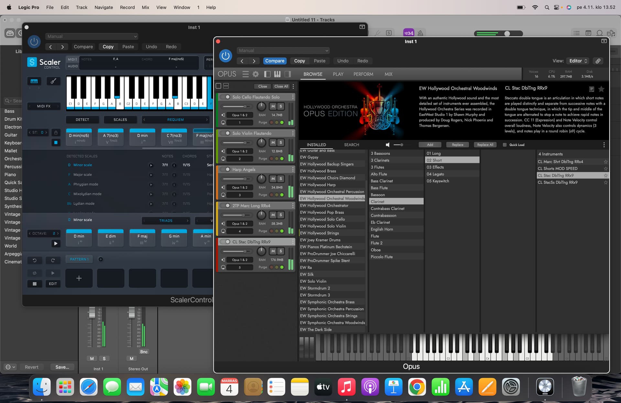Enable the Quick Load checkbox
Image resolution: width=621 pixels, height=403 pixels.
pos(505,145)
